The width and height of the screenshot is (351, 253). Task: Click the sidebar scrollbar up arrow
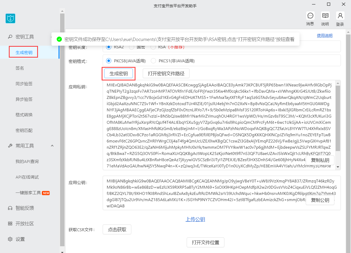62,11
